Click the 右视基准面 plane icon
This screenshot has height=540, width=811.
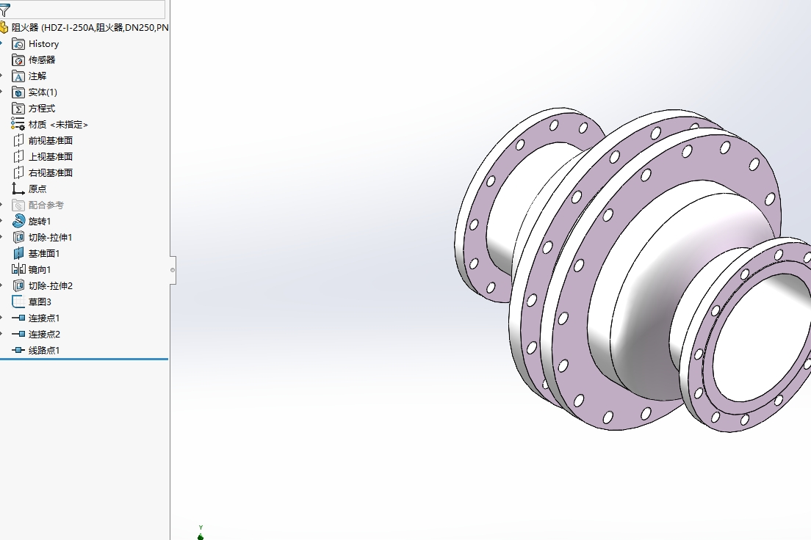18,172
